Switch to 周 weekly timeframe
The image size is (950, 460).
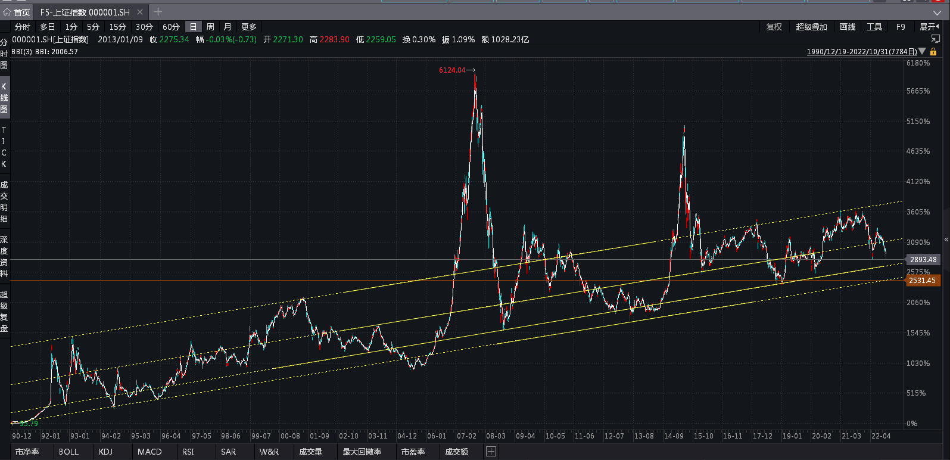210,27
